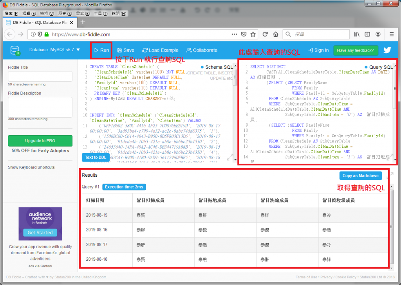This screenshot has width=401, height=285.
Task: Open the Firefox hamburger menu
Action: click(x=392, y=34)
